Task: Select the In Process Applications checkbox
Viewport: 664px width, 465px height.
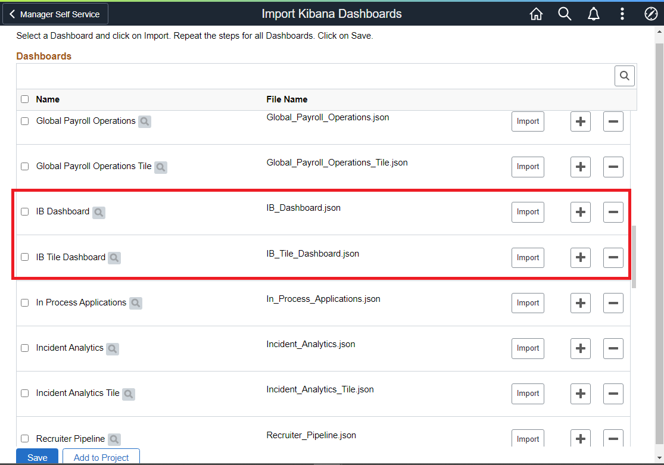Action: click(24, 302)
